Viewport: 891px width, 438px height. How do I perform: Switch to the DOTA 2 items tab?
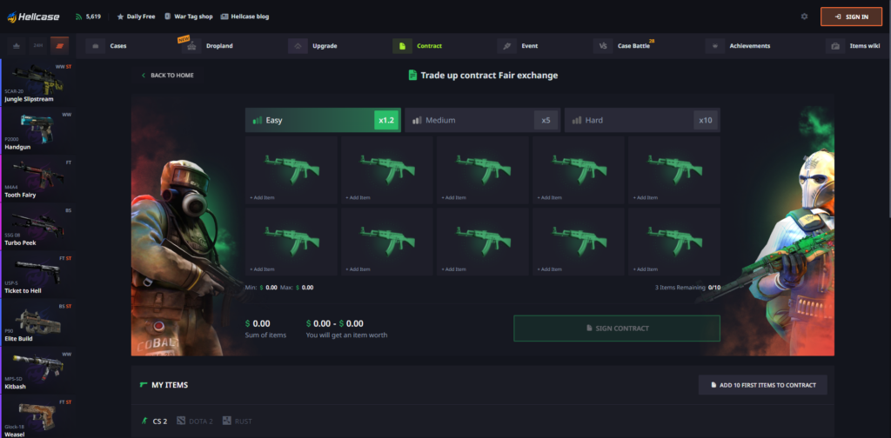pos(195,421)
